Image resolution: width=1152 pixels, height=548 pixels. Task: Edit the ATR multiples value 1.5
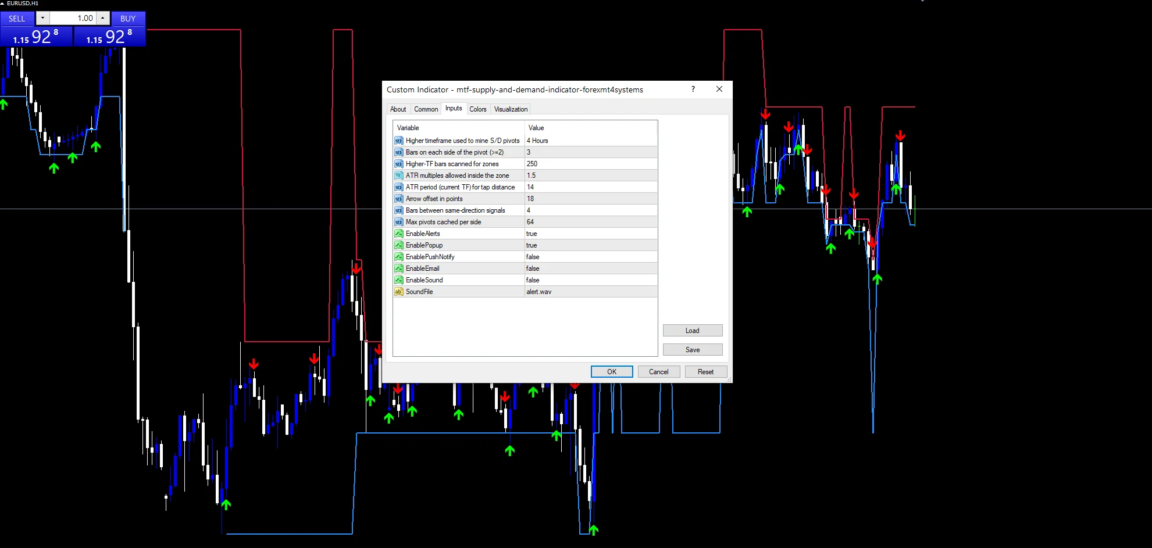591,175
